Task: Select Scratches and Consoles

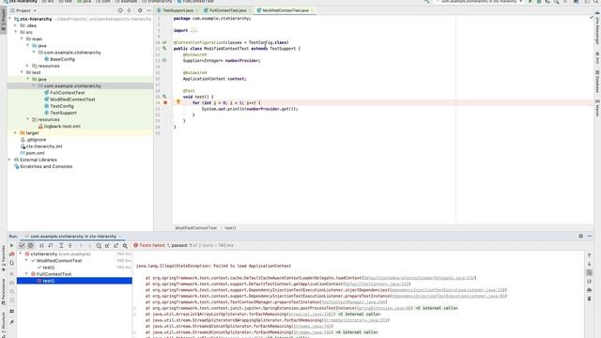Action: click(46, 167)
